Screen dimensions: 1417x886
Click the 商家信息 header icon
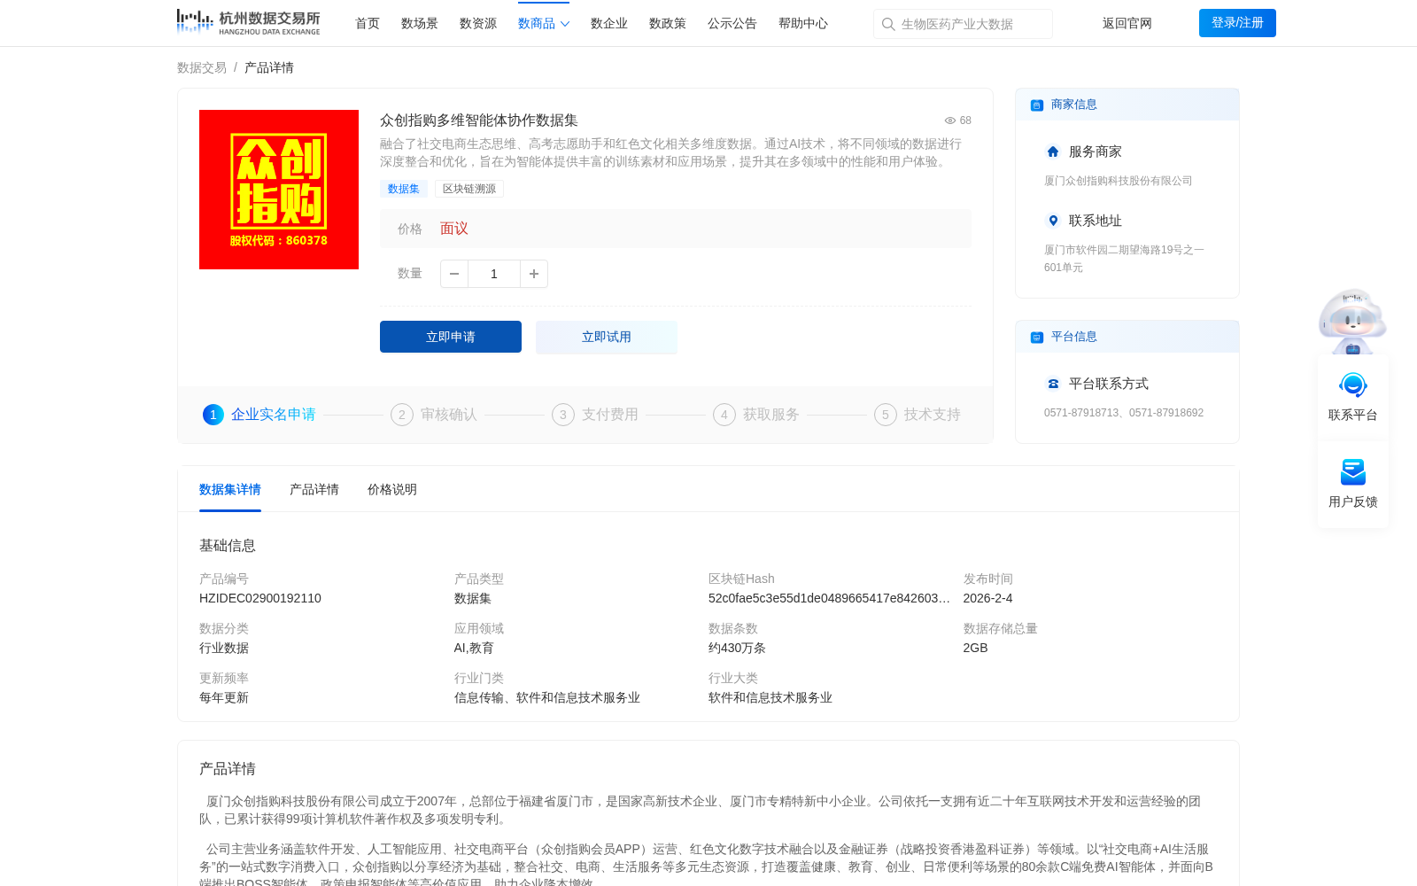[x=1037, y=105]
